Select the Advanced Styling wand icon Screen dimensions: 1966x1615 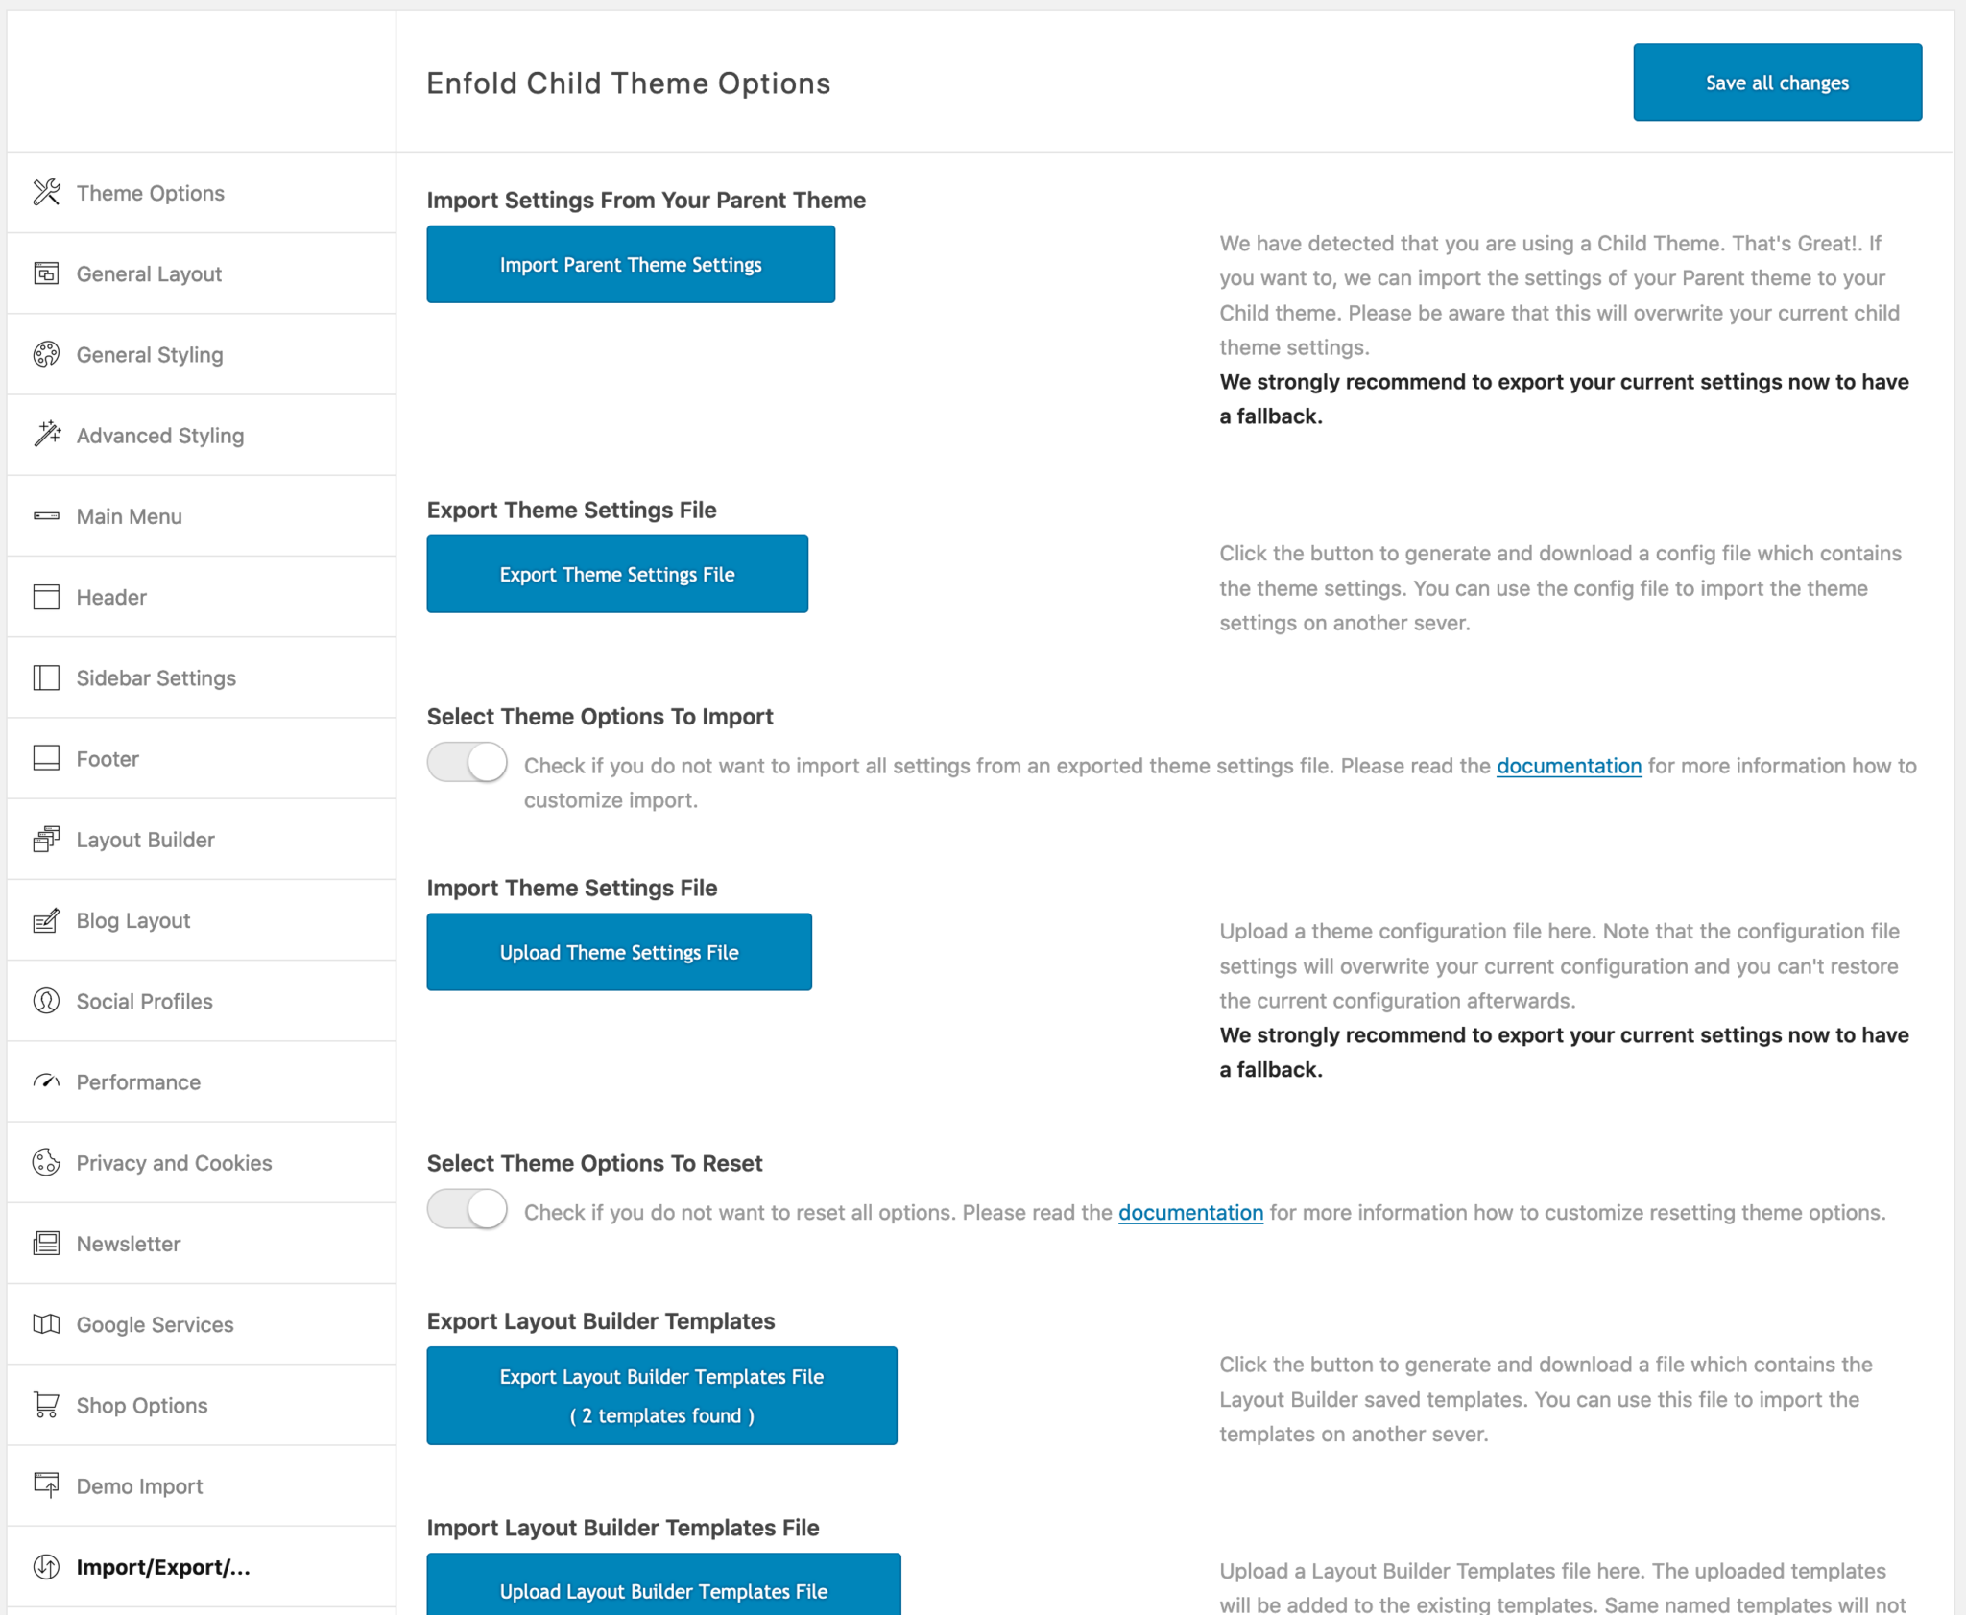click(45, 435)
